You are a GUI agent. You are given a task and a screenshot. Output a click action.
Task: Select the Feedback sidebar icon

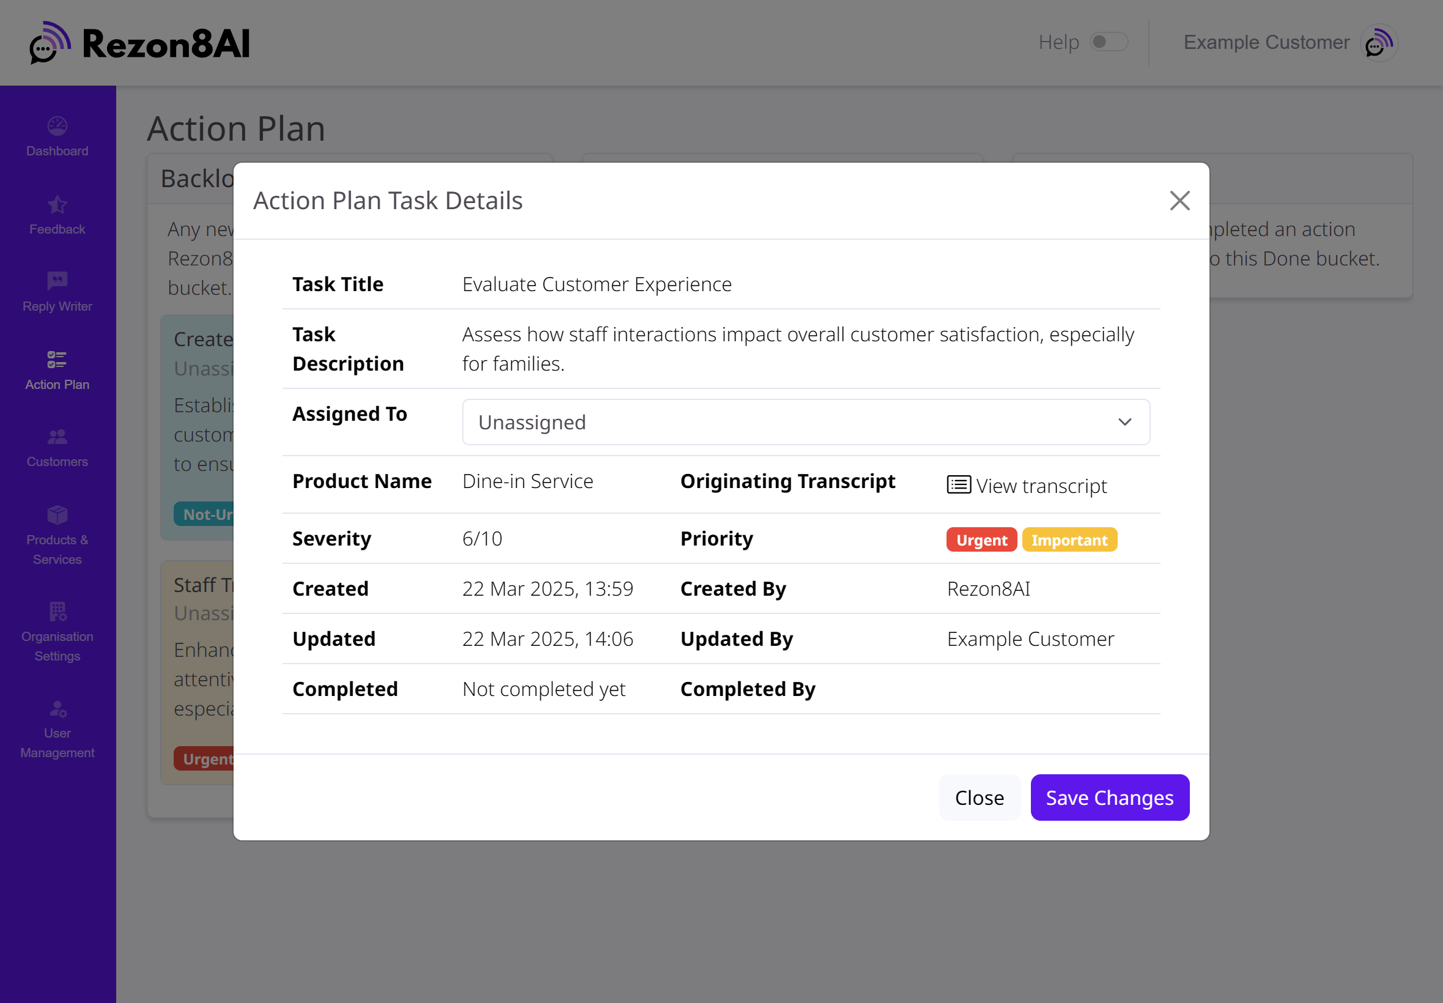[57, 213]
